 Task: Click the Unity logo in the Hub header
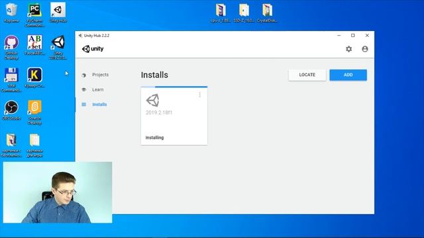point(93,49)
